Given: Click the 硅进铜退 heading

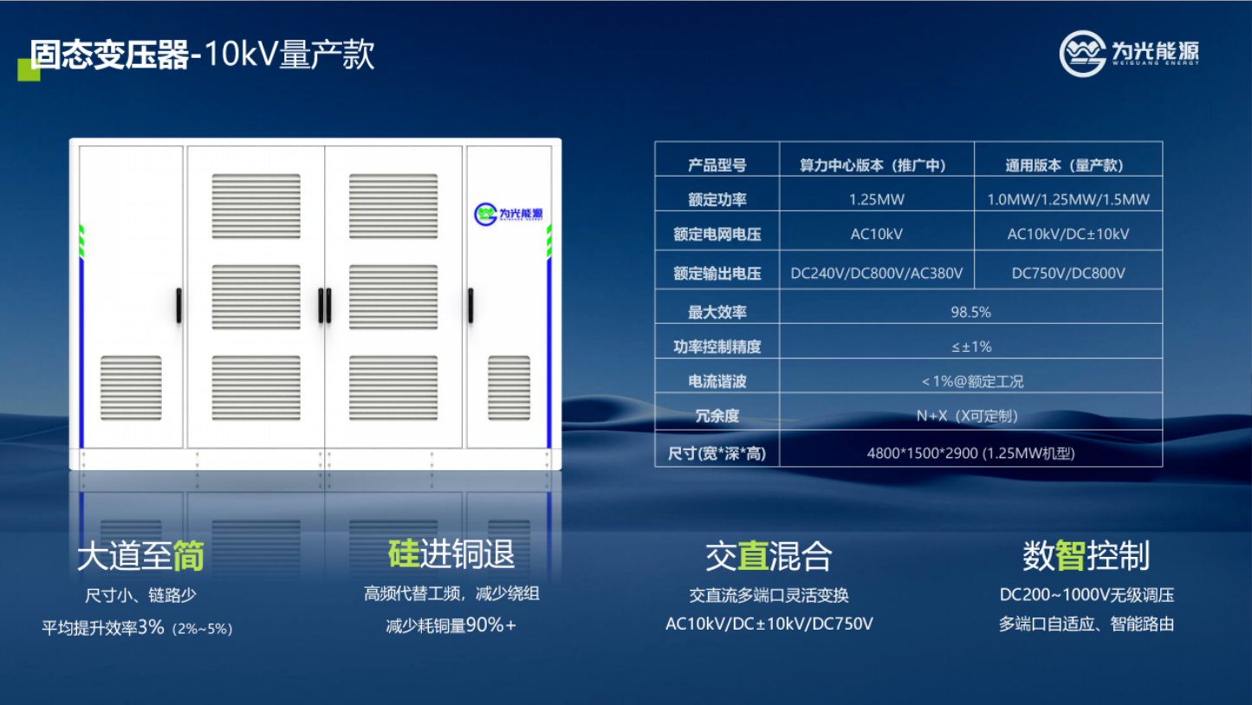Looking at the screenshot, I should pyautogui.click(x=451, y=553).
